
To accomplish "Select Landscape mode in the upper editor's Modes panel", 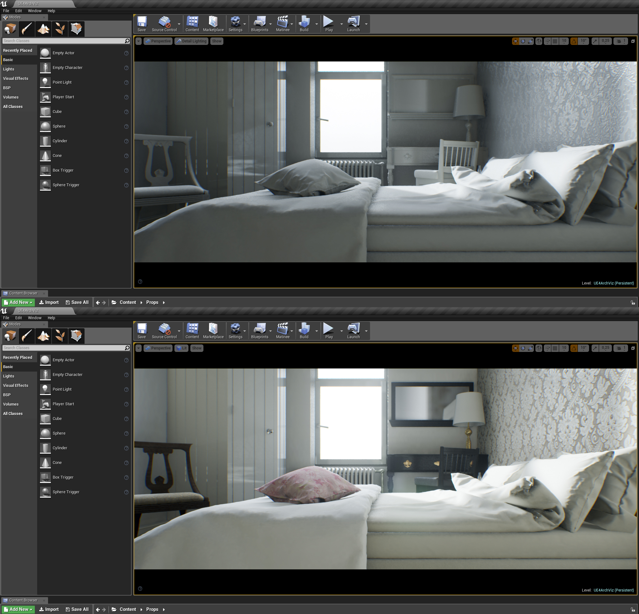I will click(x=43, y=29).
